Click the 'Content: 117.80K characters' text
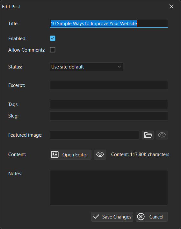 140,154
